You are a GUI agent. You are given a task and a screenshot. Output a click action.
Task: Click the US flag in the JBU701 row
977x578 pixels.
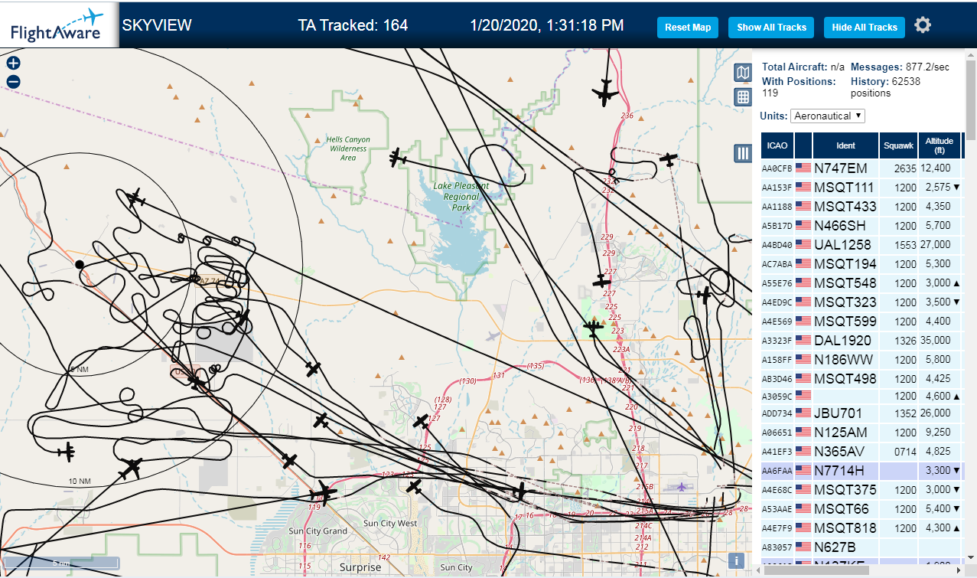click(803, 413)
